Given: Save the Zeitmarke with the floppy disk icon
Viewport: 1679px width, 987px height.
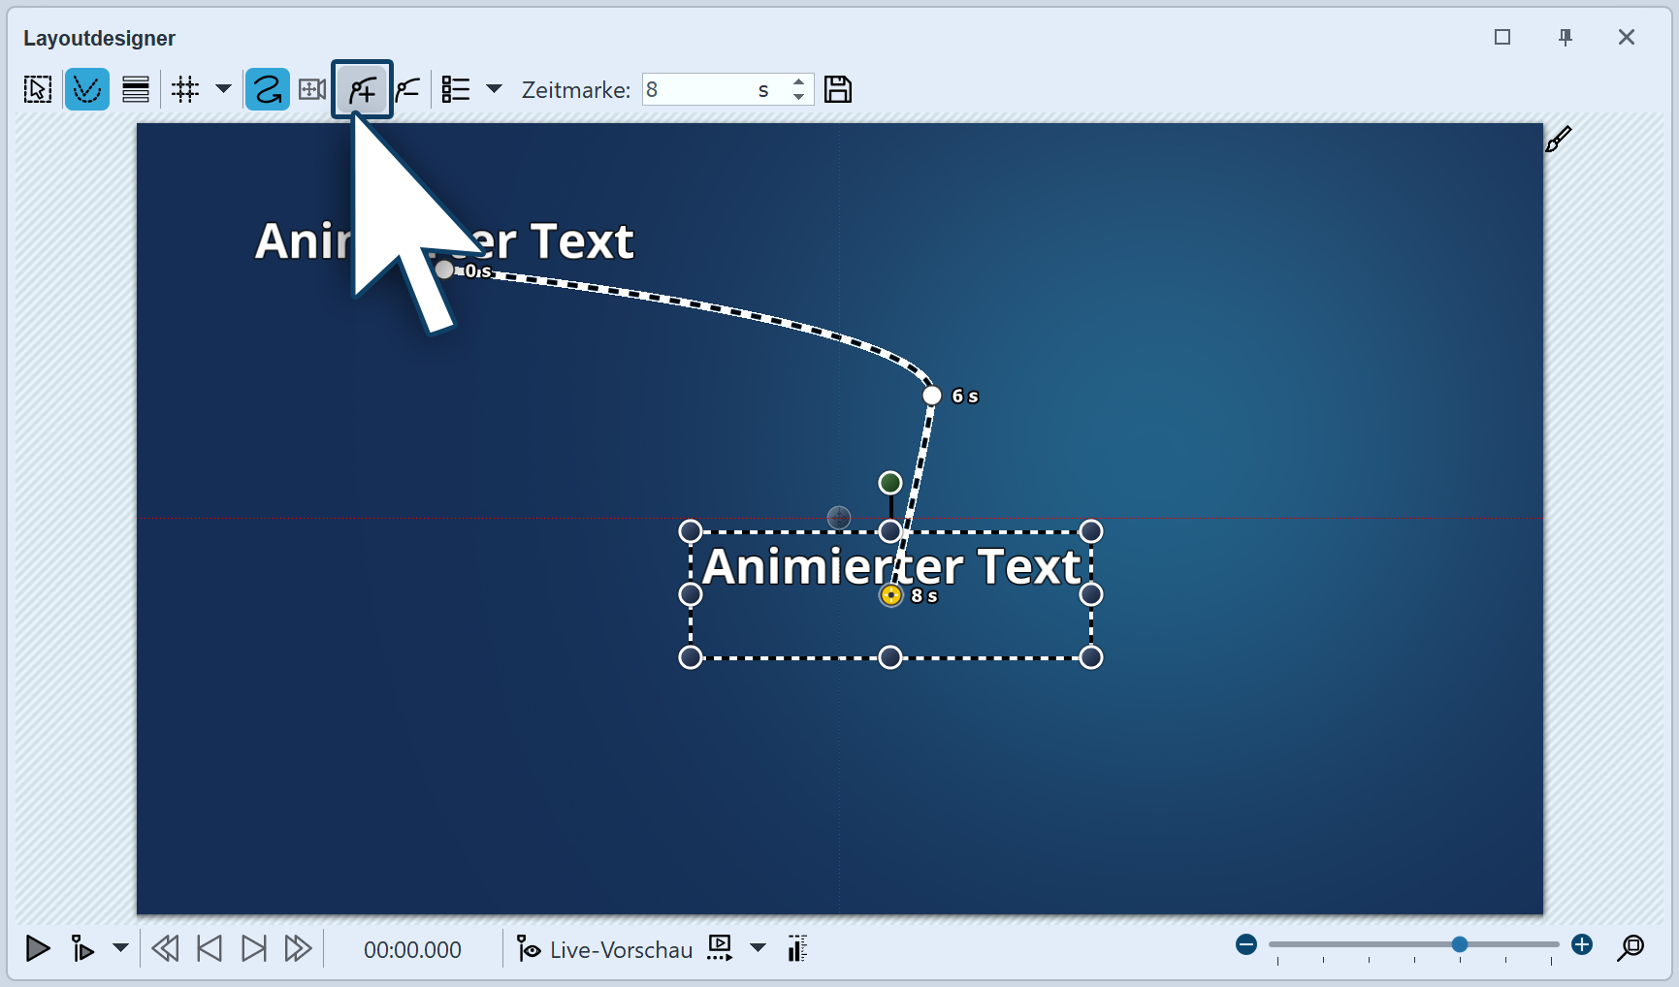Looking at the screenshot, I should (x=837, y=90).
